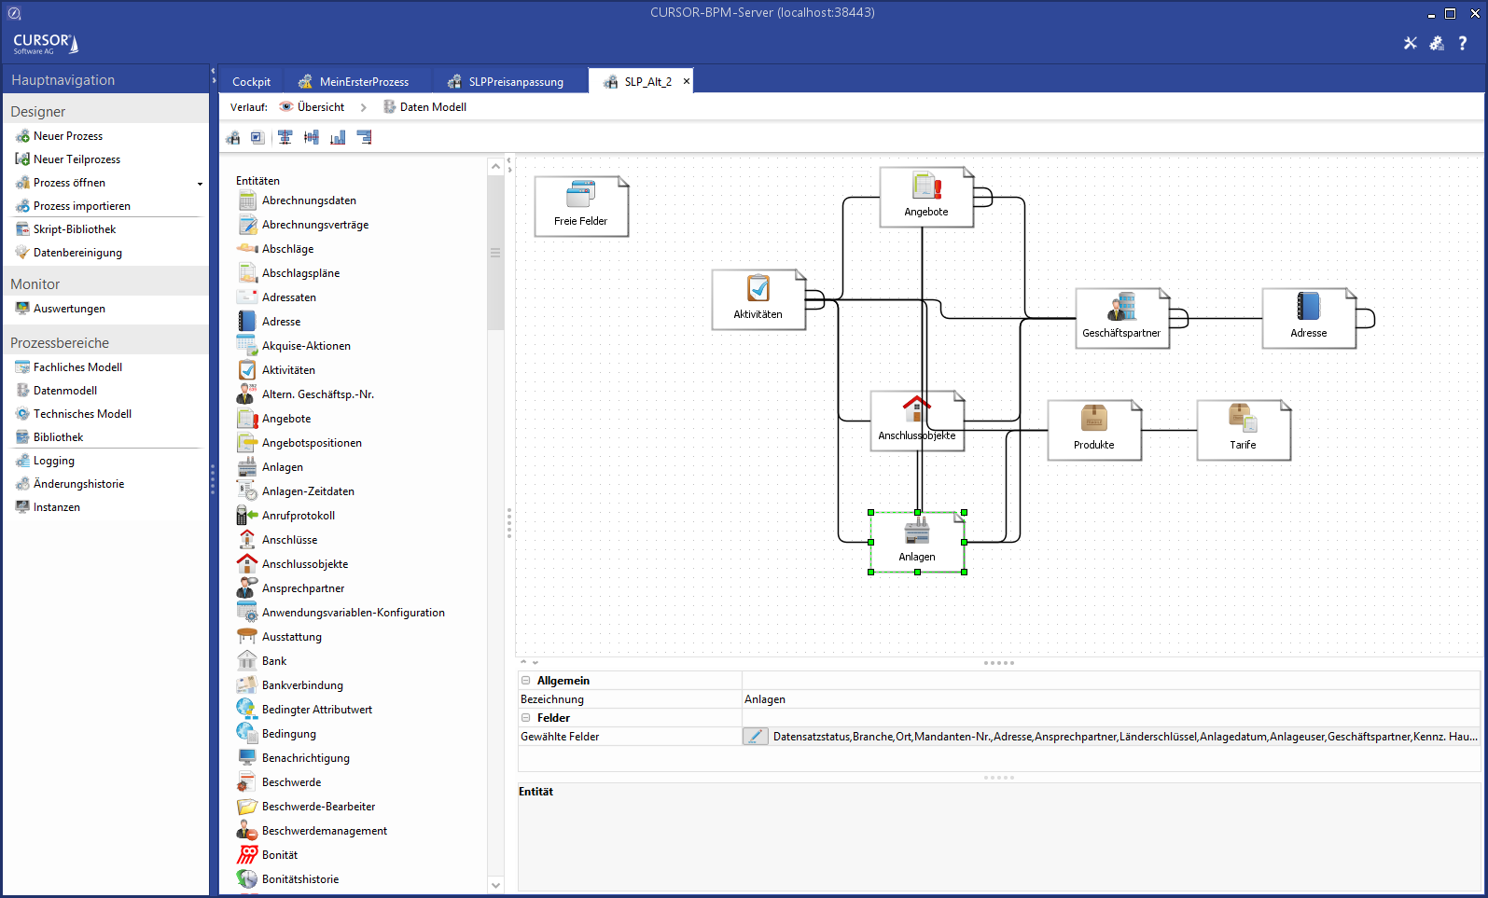Collapse the Felder properties section
This screenshot has height=898, width=1488.
526,718
